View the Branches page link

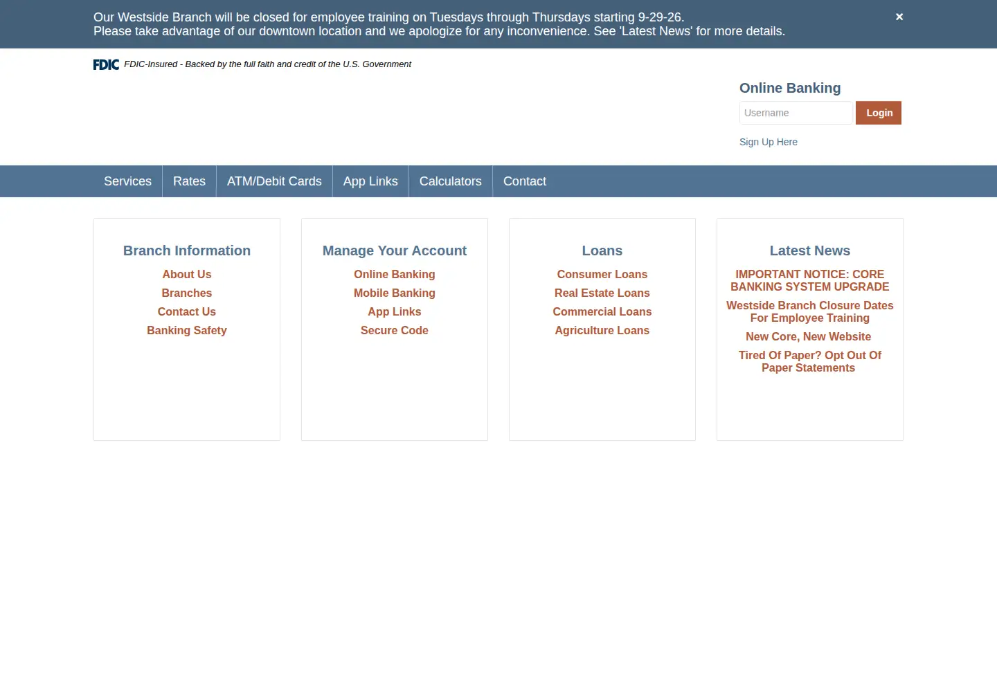click(187, 293)
